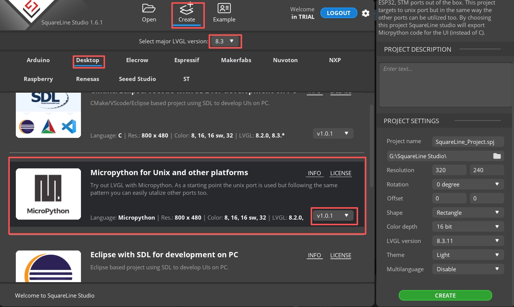Open the Rotation dropdown
The height and width of the screenshot is (307, 514).
[x=468, y=185]
